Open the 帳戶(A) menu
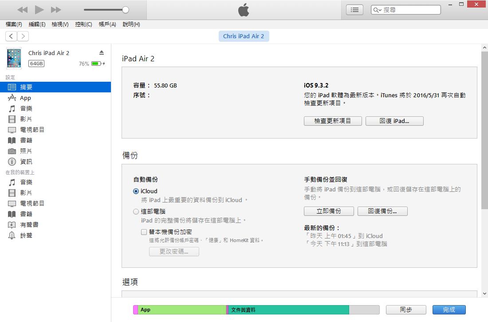 click(x=107, y=24)
